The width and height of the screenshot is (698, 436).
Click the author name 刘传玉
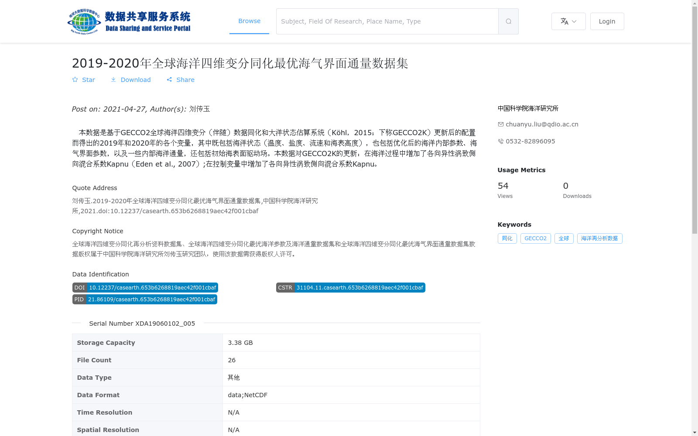pos(200,109)
